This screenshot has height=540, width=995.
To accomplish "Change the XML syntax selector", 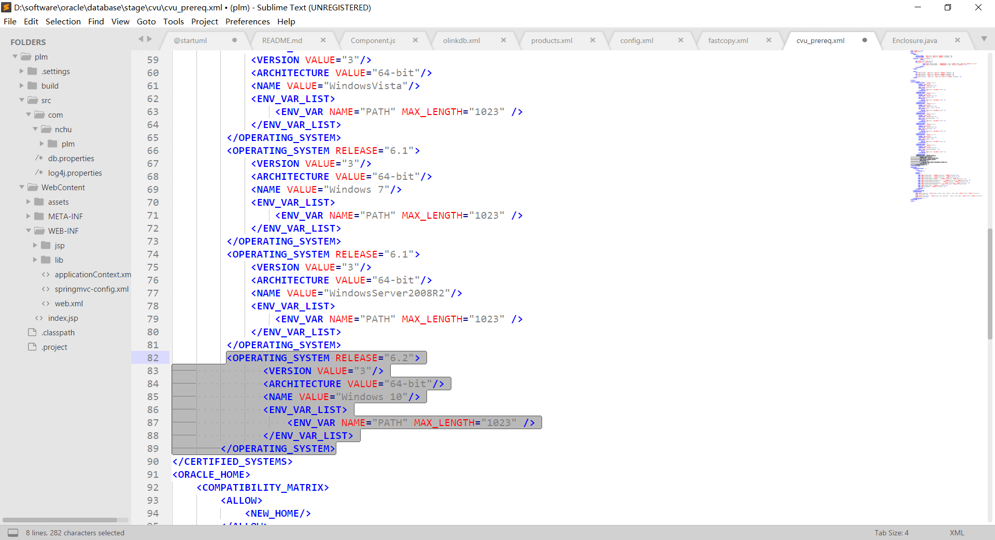I will (957, 533).
